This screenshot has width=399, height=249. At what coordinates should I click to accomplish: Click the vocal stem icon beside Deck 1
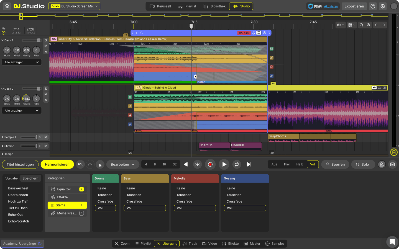(272, 76)
